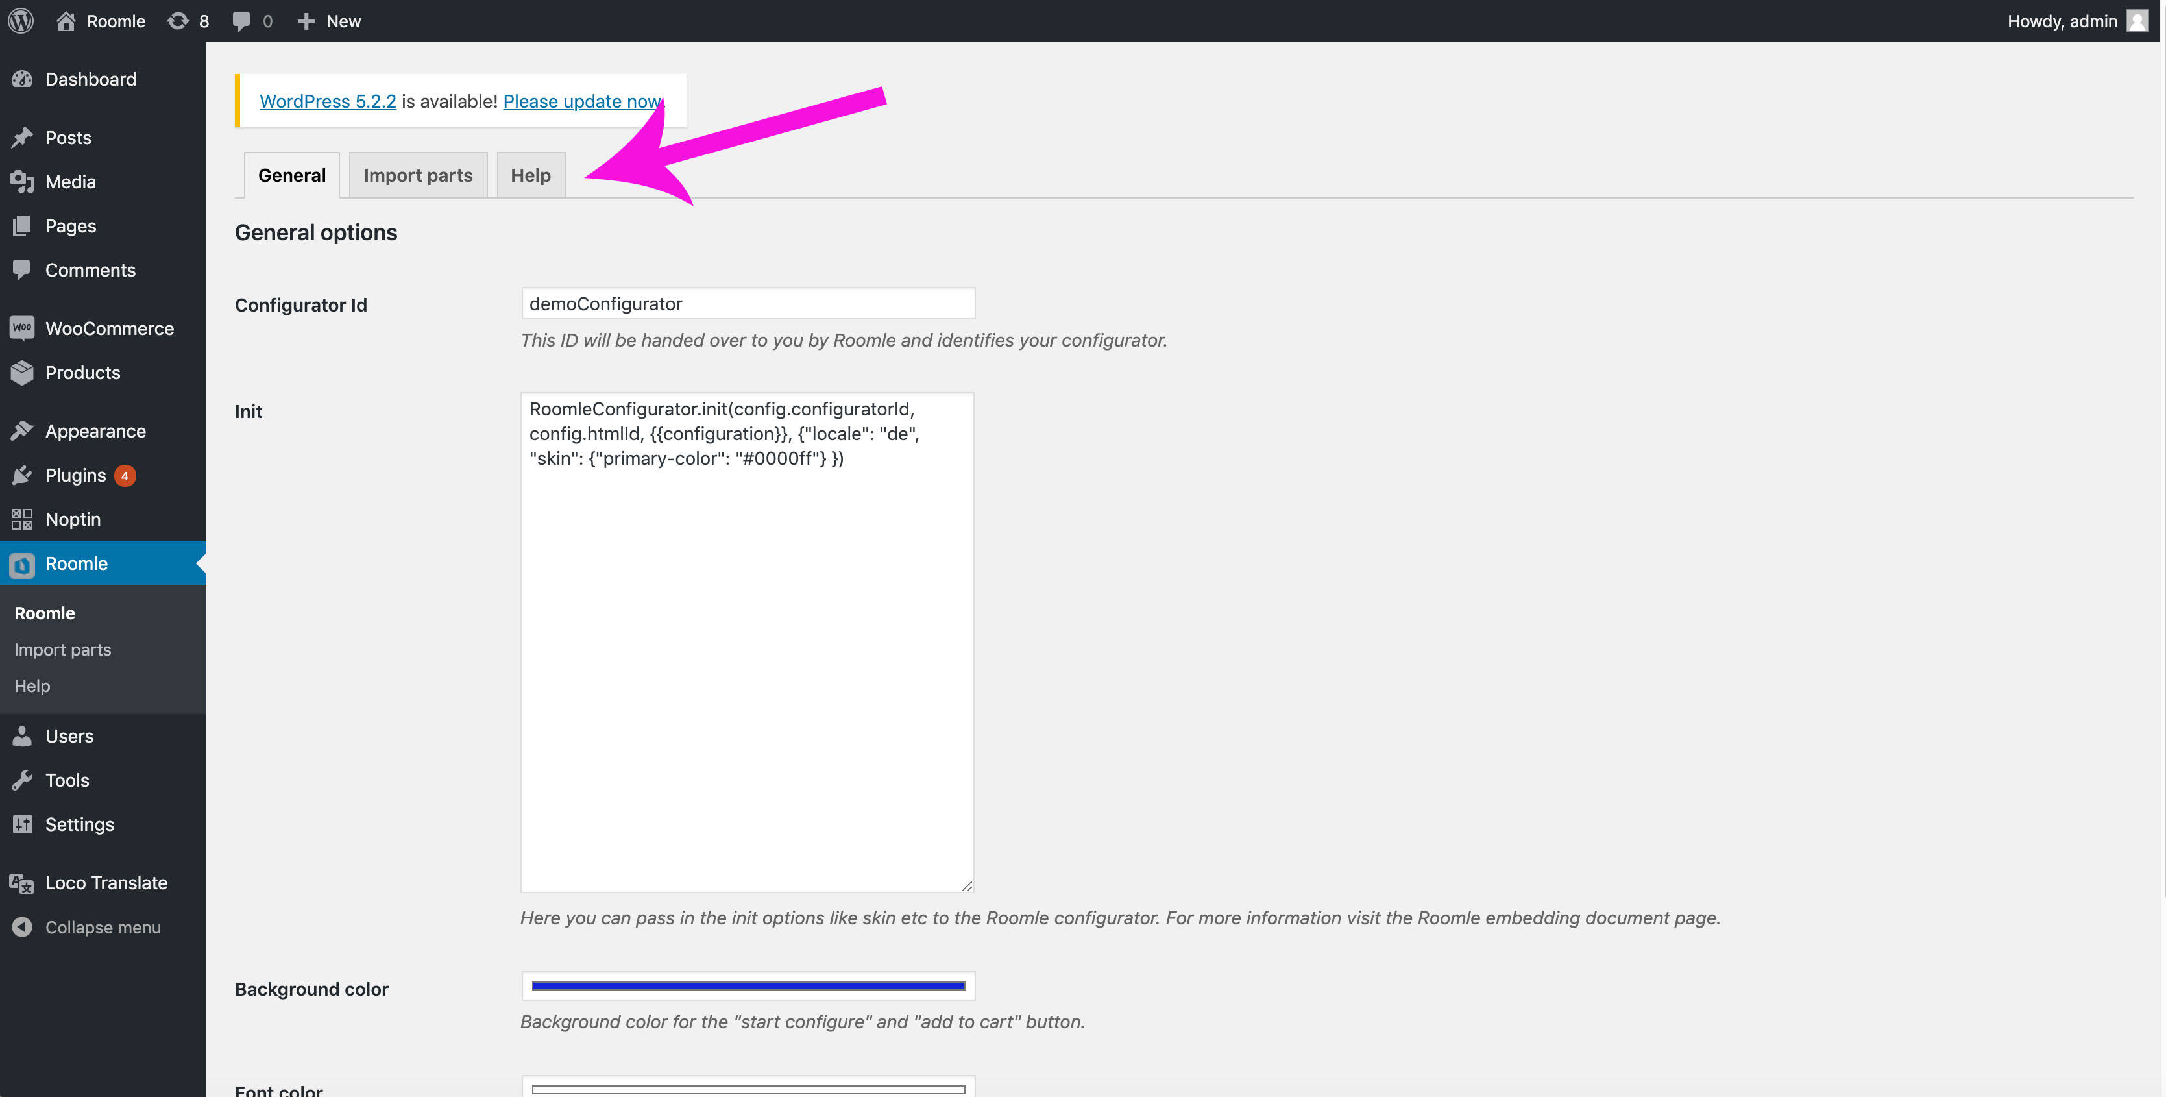Click into the Configurator Id field
This screenshot has height=1097, width=2166.
pyautogui.click(x=748, y=304)
